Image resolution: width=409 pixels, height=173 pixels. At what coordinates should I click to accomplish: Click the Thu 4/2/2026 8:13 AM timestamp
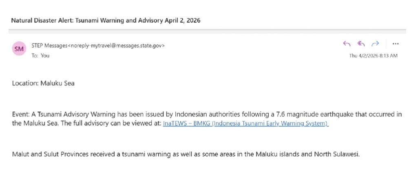(x=373, y=56)
